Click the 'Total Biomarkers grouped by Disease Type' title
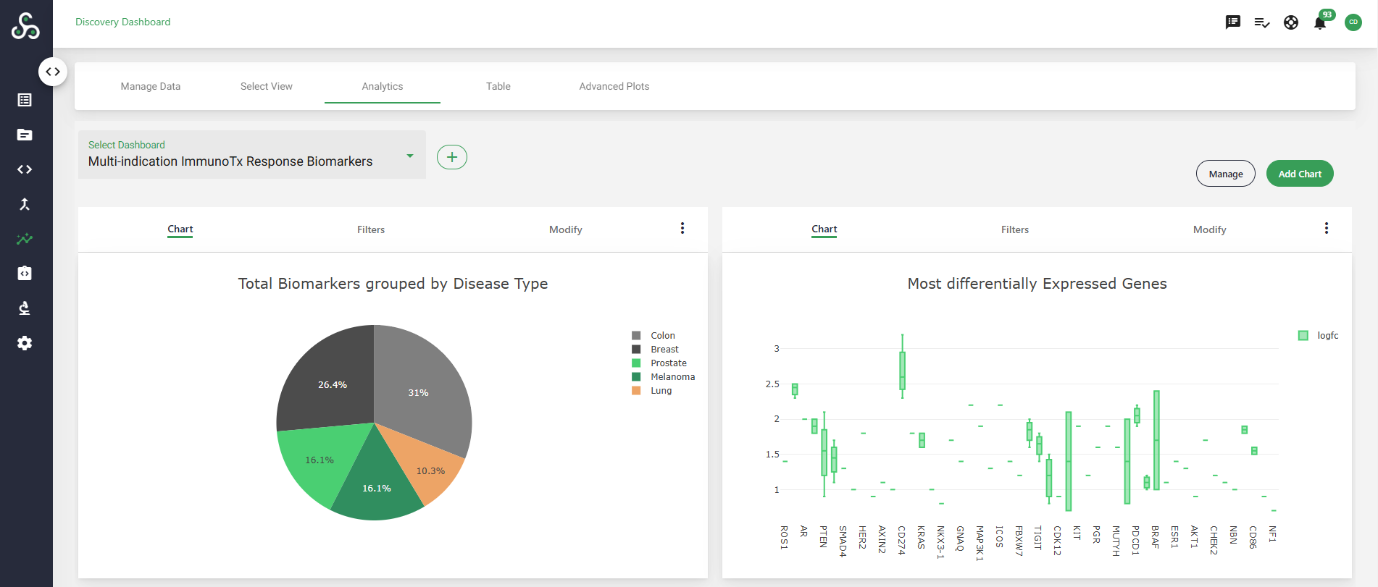 pos(393,284)
